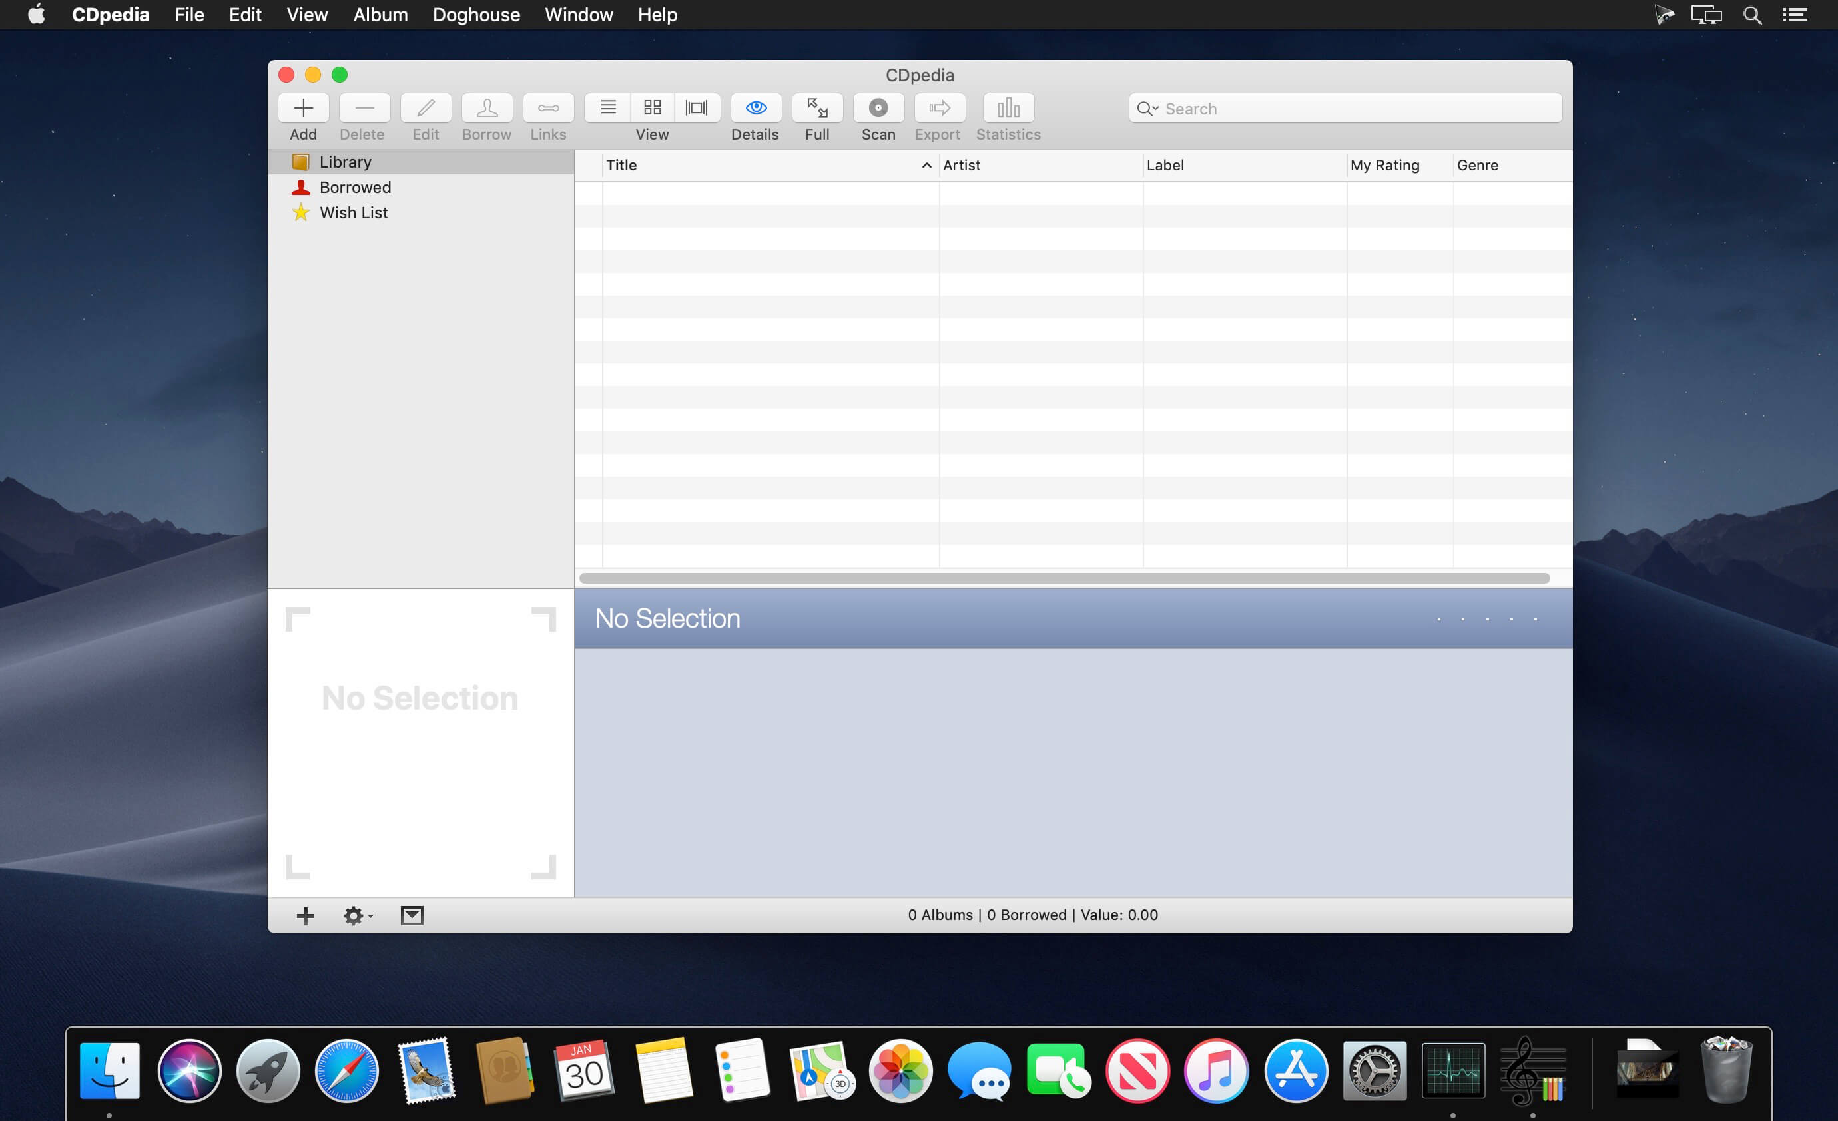This screenshot has width=1838, height=1121.
Task: Select list view icon in toolbar
Action: tap(608, 108)
